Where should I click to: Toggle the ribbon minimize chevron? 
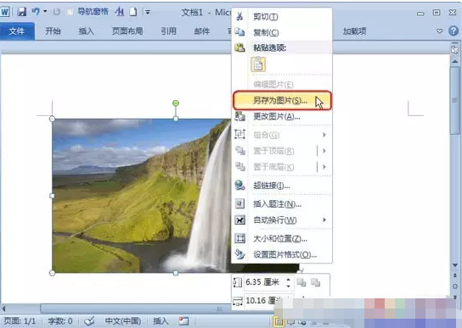(x=440, y=31)
